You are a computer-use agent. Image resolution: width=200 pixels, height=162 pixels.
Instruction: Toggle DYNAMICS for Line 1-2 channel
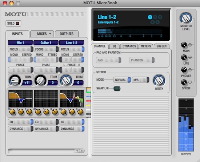pos(72,129)
